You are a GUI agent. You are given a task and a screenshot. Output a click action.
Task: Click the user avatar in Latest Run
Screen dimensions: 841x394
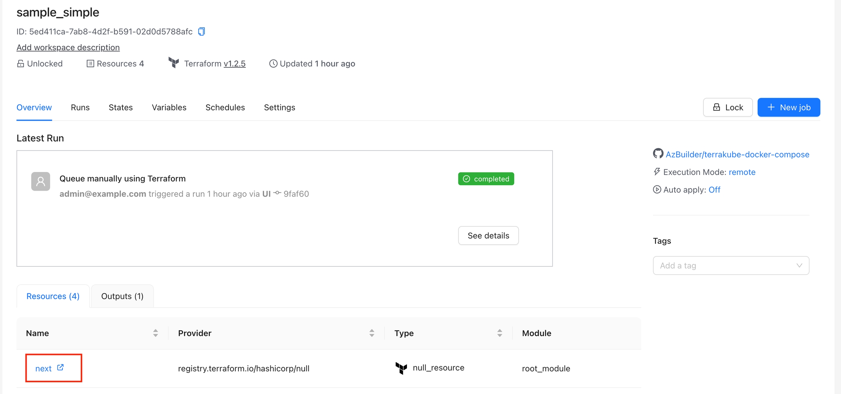[x=41, y=181]
